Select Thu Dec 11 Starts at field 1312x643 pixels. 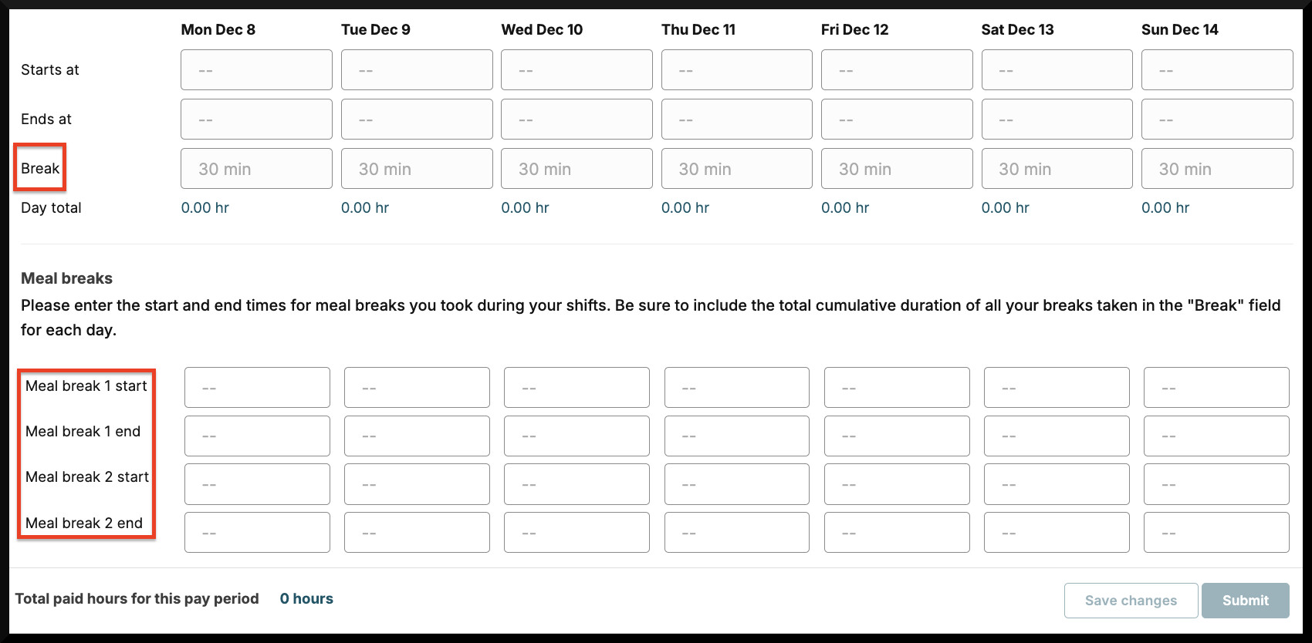[737, 70]
